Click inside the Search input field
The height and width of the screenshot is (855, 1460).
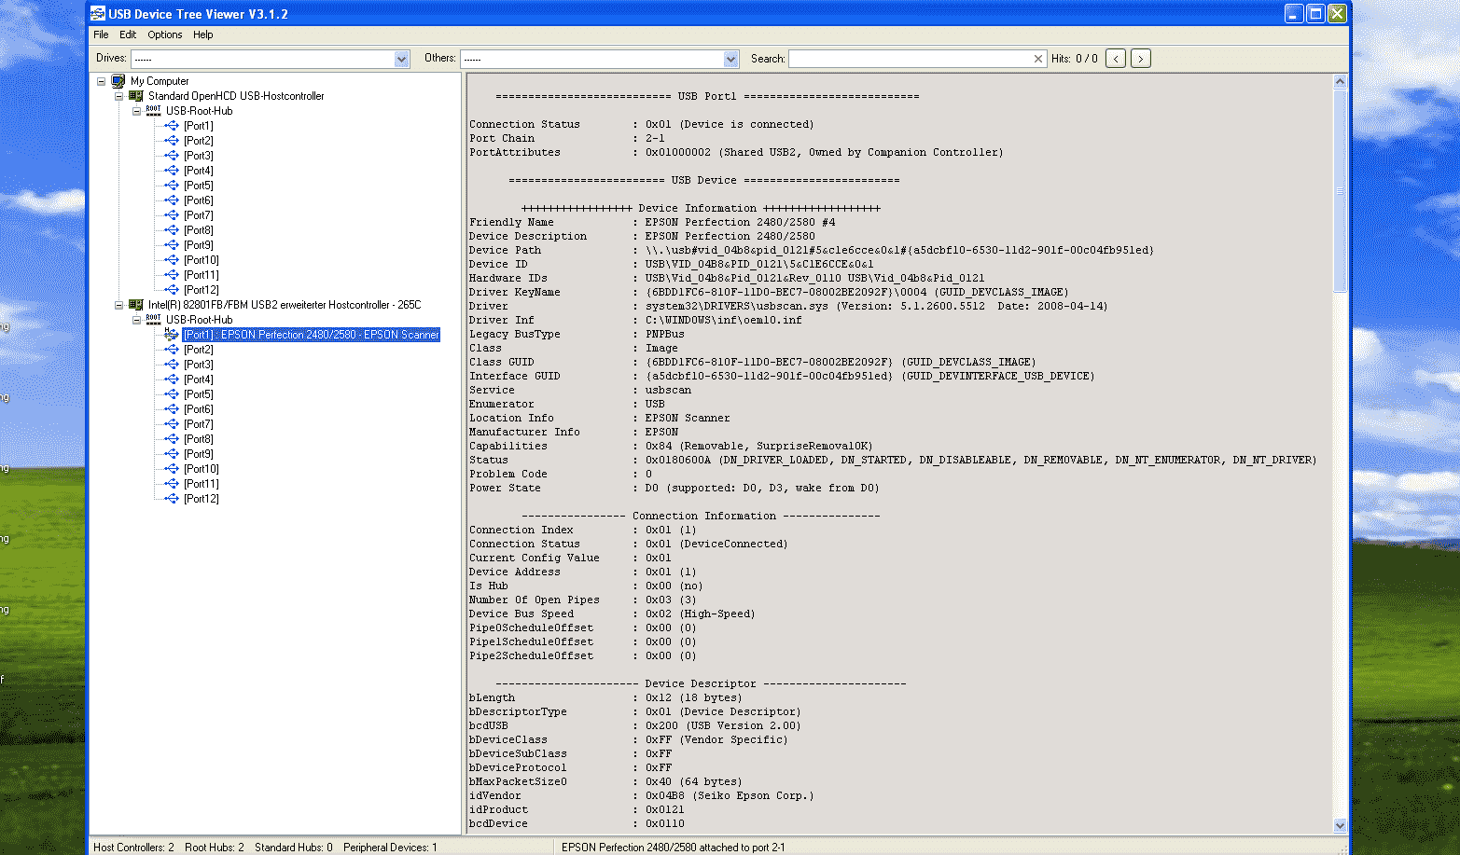[911, 59]
